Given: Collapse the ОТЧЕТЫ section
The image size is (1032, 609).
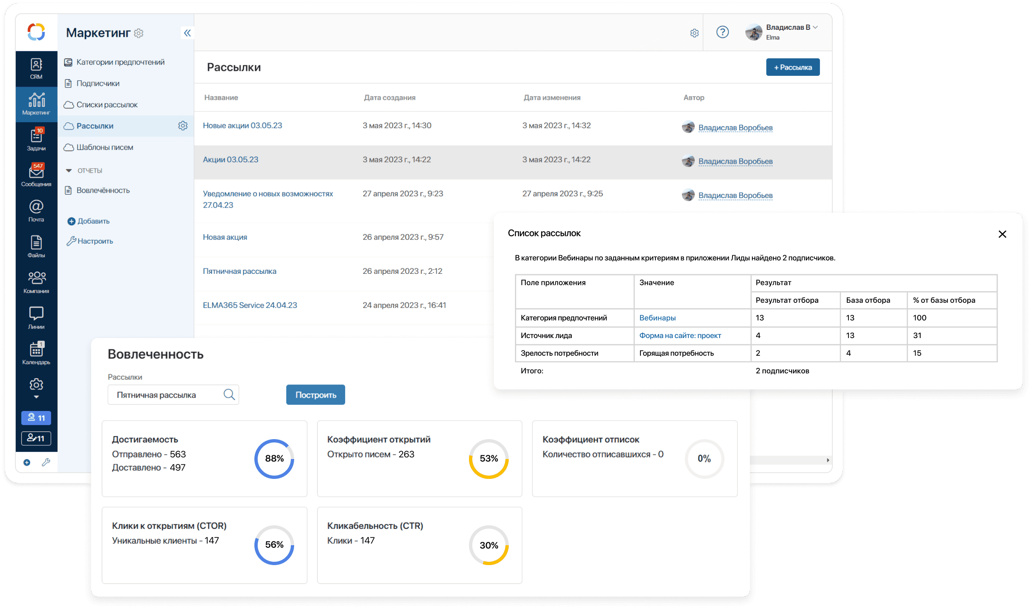Looking at the screenshot, I should pos(69,171).
